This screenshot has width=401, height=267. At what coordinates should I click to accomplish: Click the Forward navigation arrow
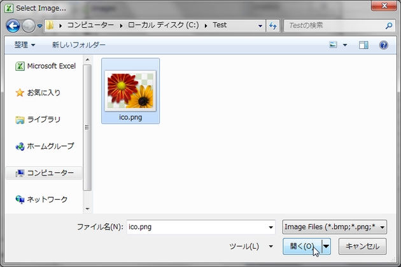[29, 26]
